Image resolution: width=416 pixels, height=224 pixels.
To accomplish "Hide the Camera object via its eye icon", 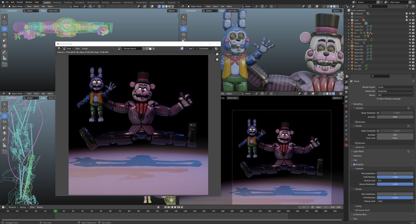I will tap(410, 24).
